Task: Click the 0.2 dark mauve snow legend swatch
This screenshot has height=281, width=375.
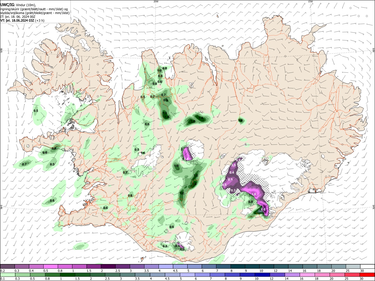Action: pos(7,266)
